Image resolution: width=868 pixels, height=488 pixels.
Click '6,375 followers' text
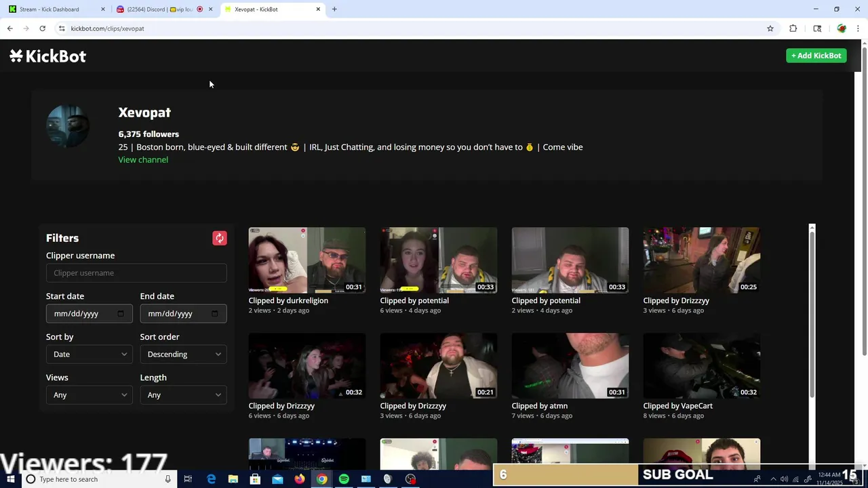tap(149, 134)
